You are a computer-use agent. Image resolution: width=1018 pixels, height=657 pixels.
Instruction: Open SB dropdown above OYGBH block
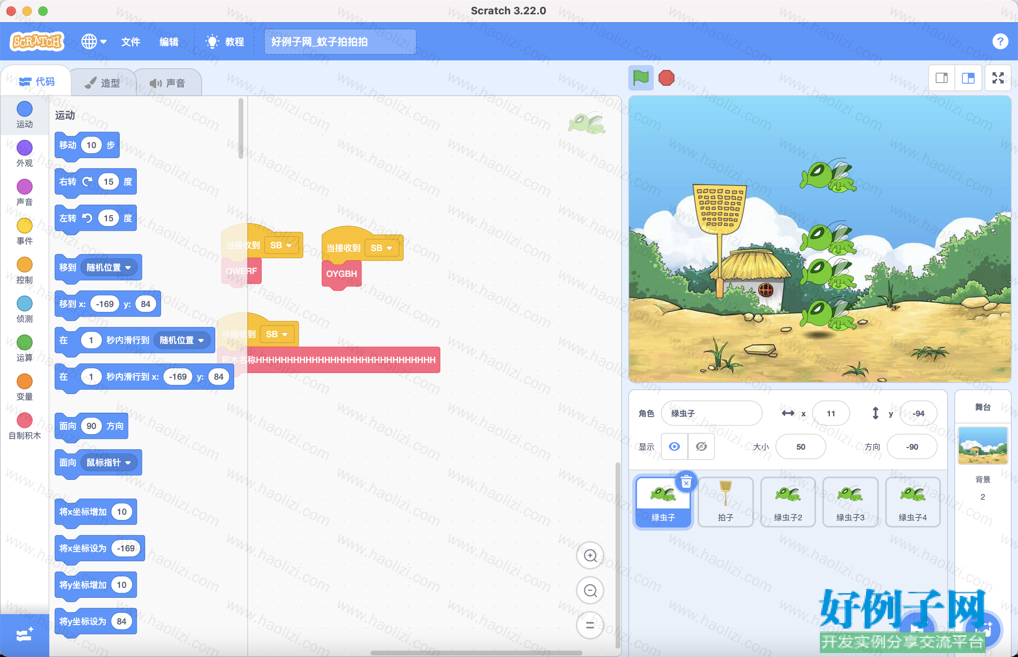tap(381, 248)
